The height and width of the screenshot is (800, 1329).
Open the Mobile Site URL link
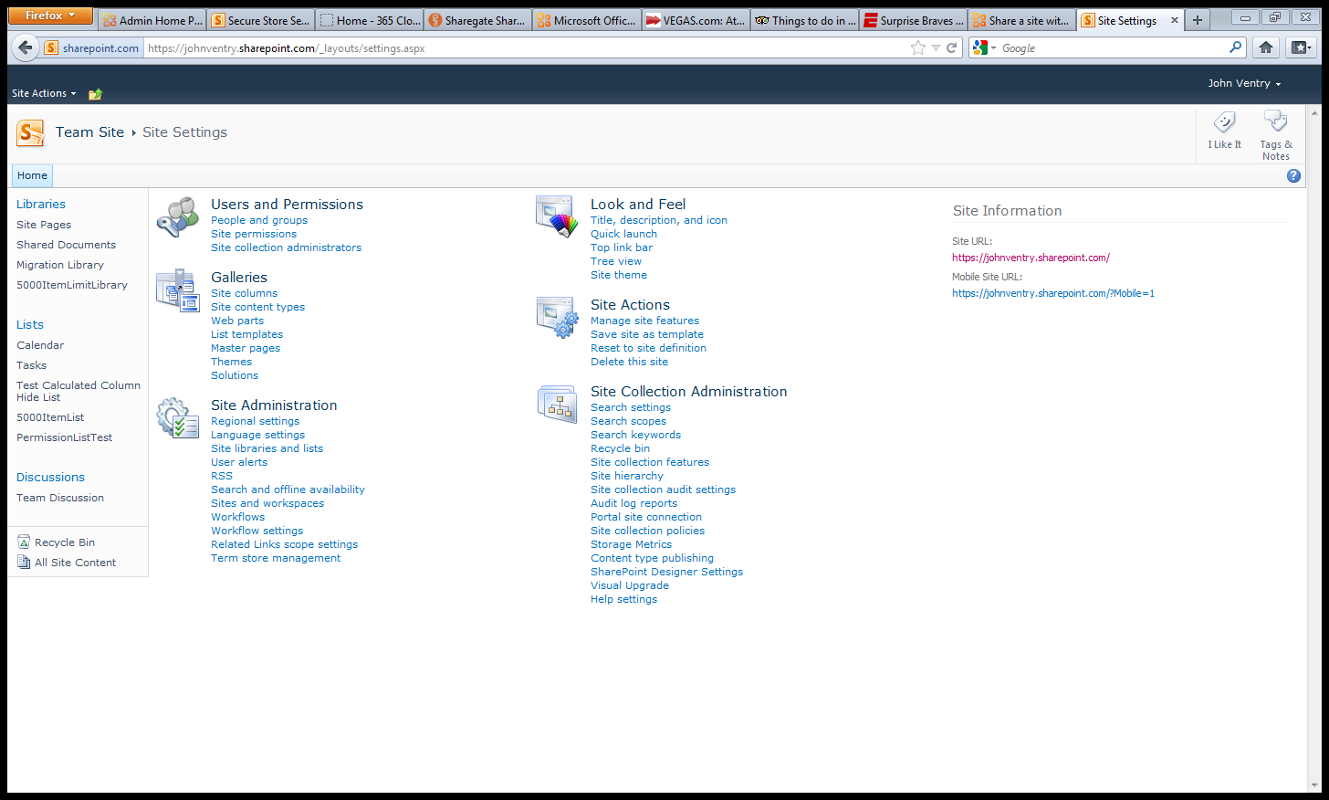click(x=1053, y=293)
